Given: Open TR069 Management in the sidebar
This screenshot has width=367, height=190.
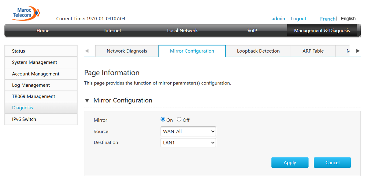Looking at the screenshot, I should (41, 96).
